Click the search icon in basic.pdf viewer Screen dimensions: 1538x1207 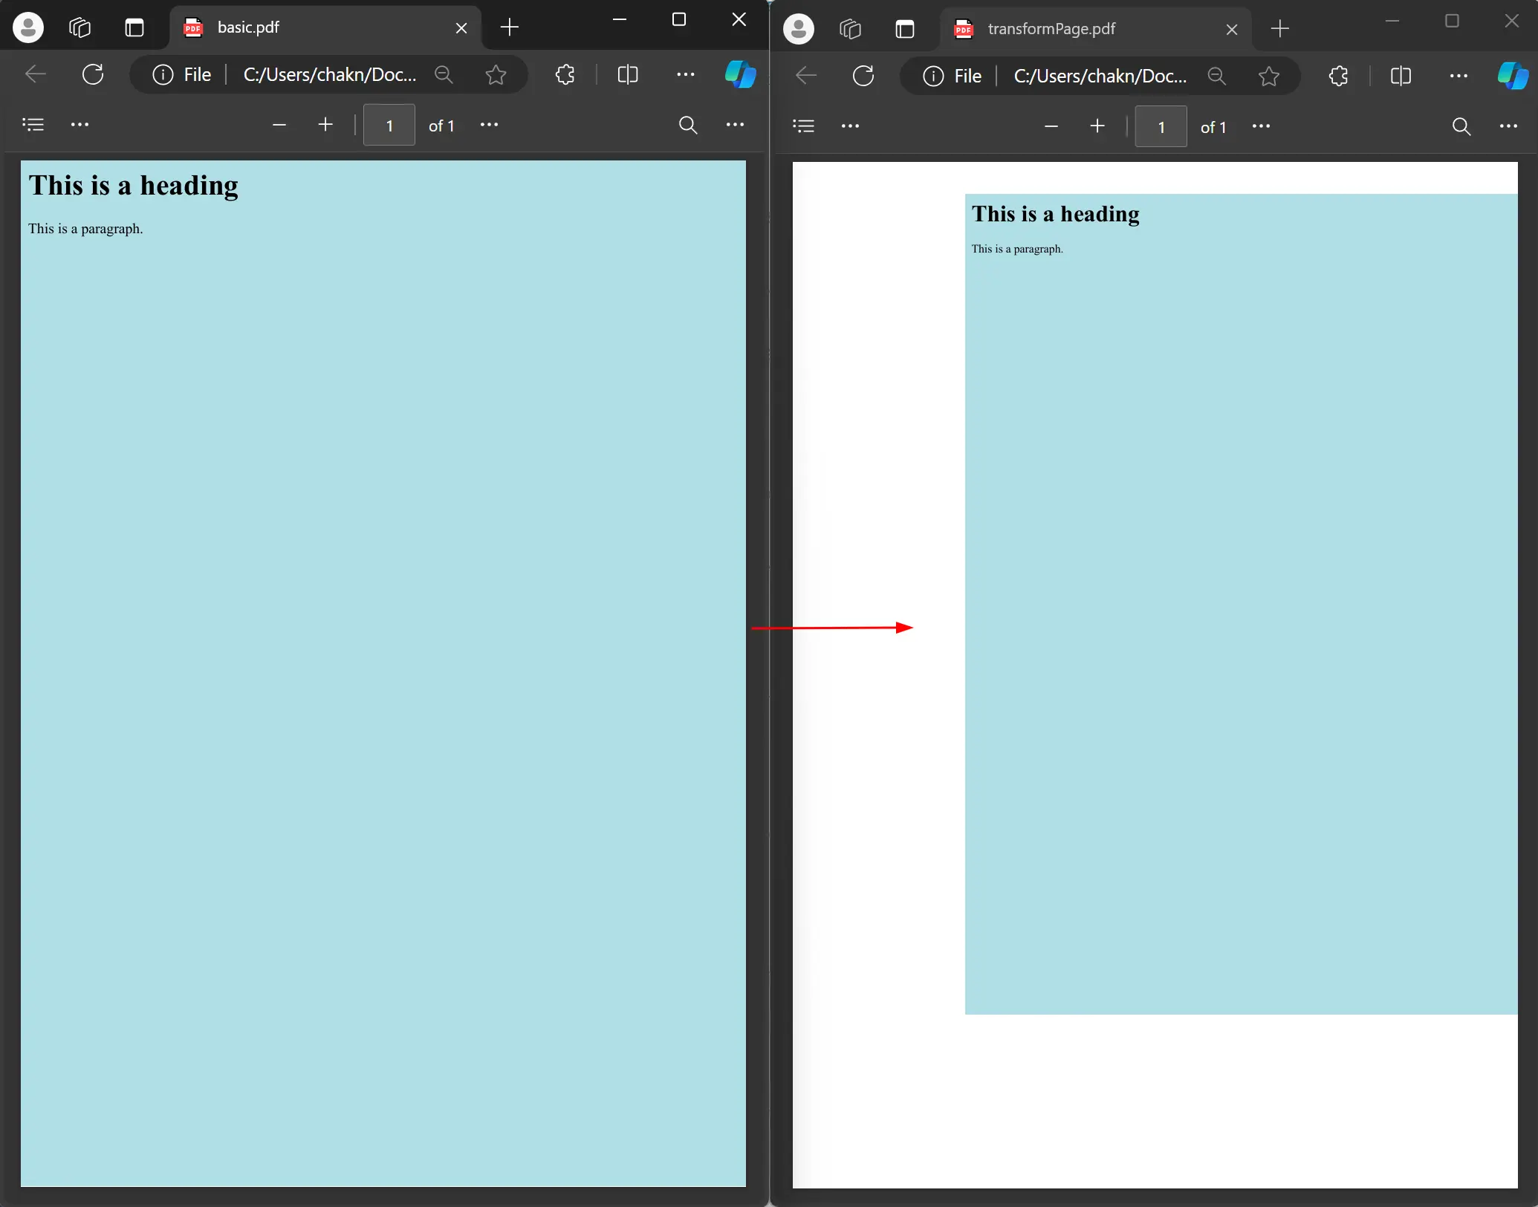(x=688, y=125)
